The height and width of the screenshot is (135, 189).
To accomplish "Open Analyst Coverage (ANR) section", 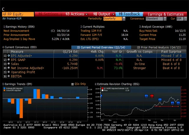I will [x=156, y=27].
